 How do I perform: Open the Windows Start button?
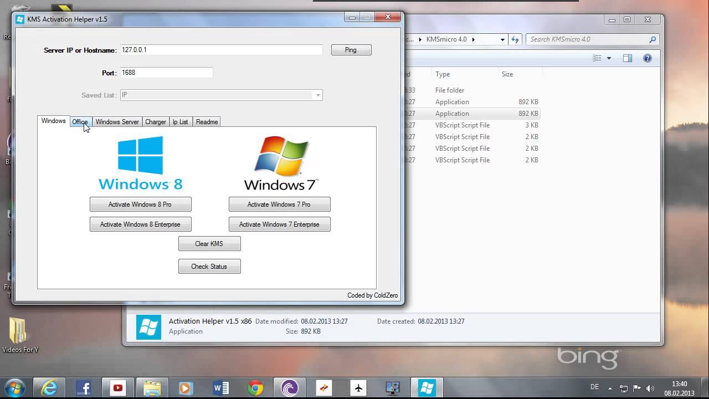pyautogui.click(x=14, y=387)
